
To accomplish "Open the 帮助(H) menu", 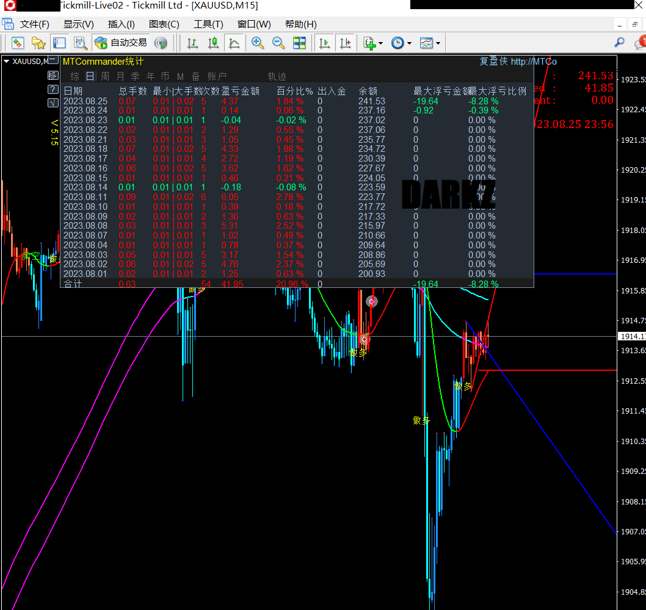I will (x=301, y=24).
